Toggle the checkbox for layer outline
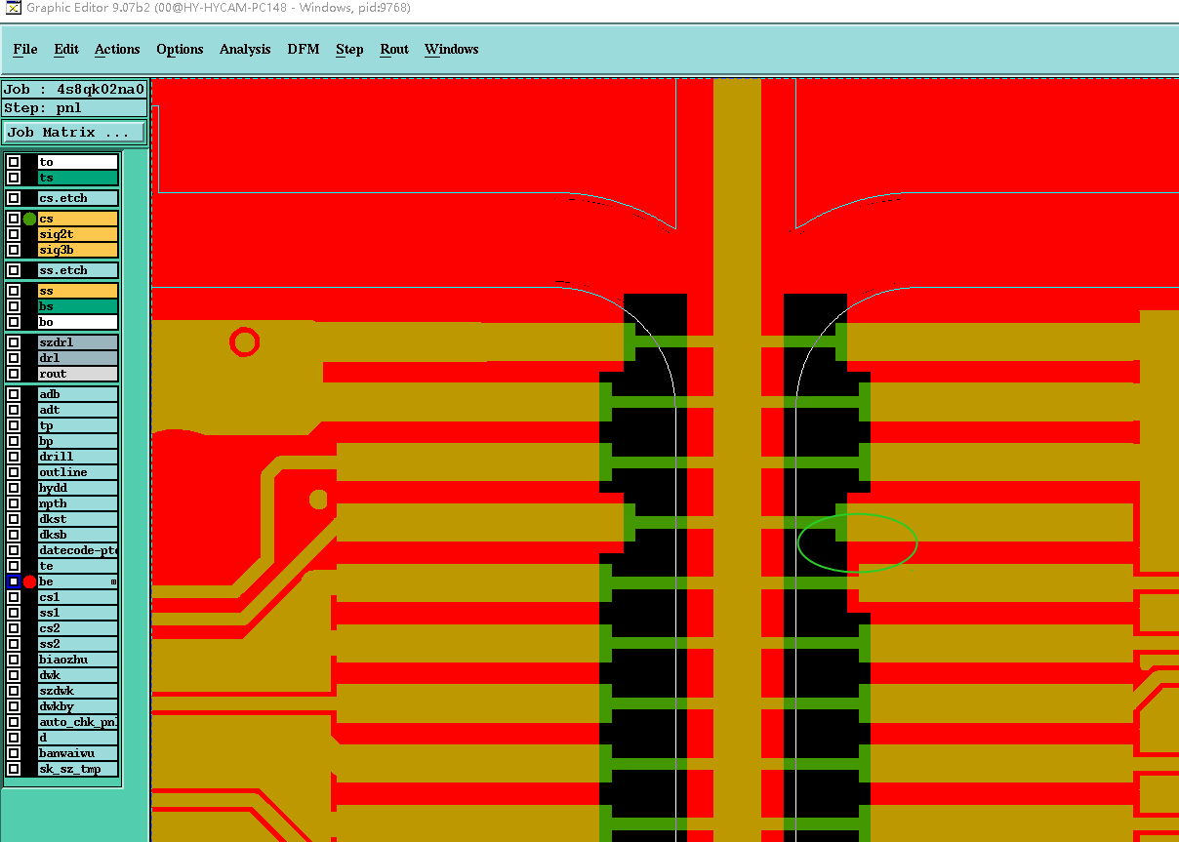Image resolution: width=1179 pixels, height=842 pixels. [x=14, y=472]
